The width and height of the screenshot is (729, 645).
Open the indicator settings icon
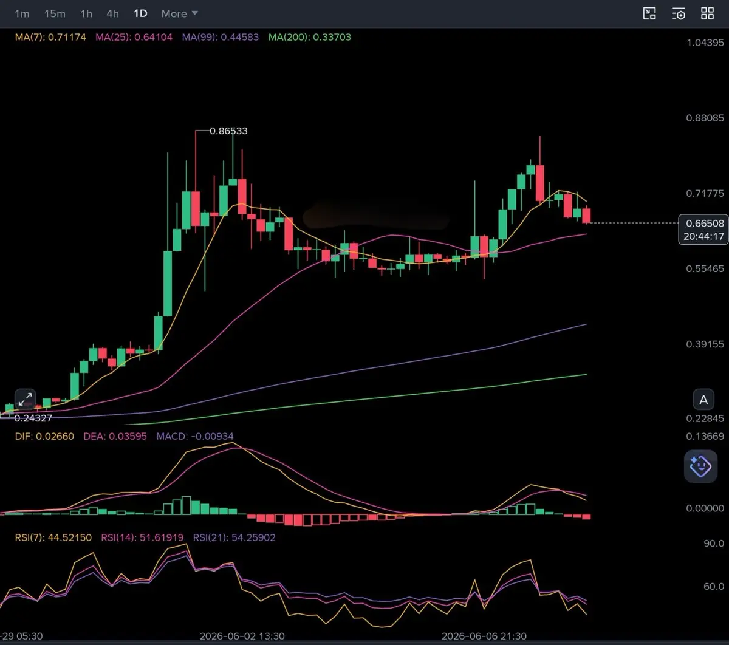coord(679,13)
